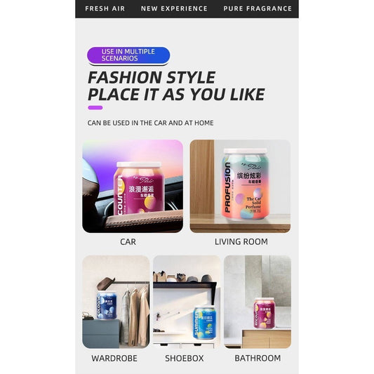Open the shoebox scene photo

coord(187,302)
